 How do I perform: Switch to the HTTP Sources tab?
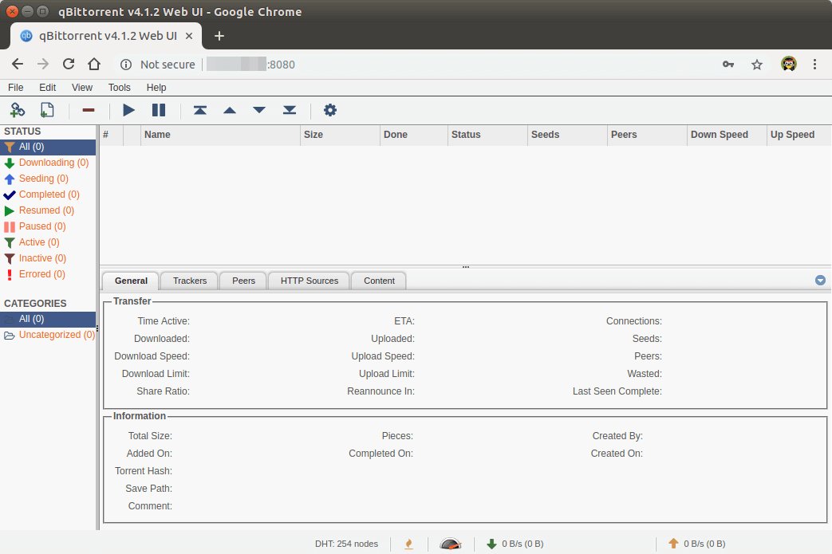tap(310, 281)
